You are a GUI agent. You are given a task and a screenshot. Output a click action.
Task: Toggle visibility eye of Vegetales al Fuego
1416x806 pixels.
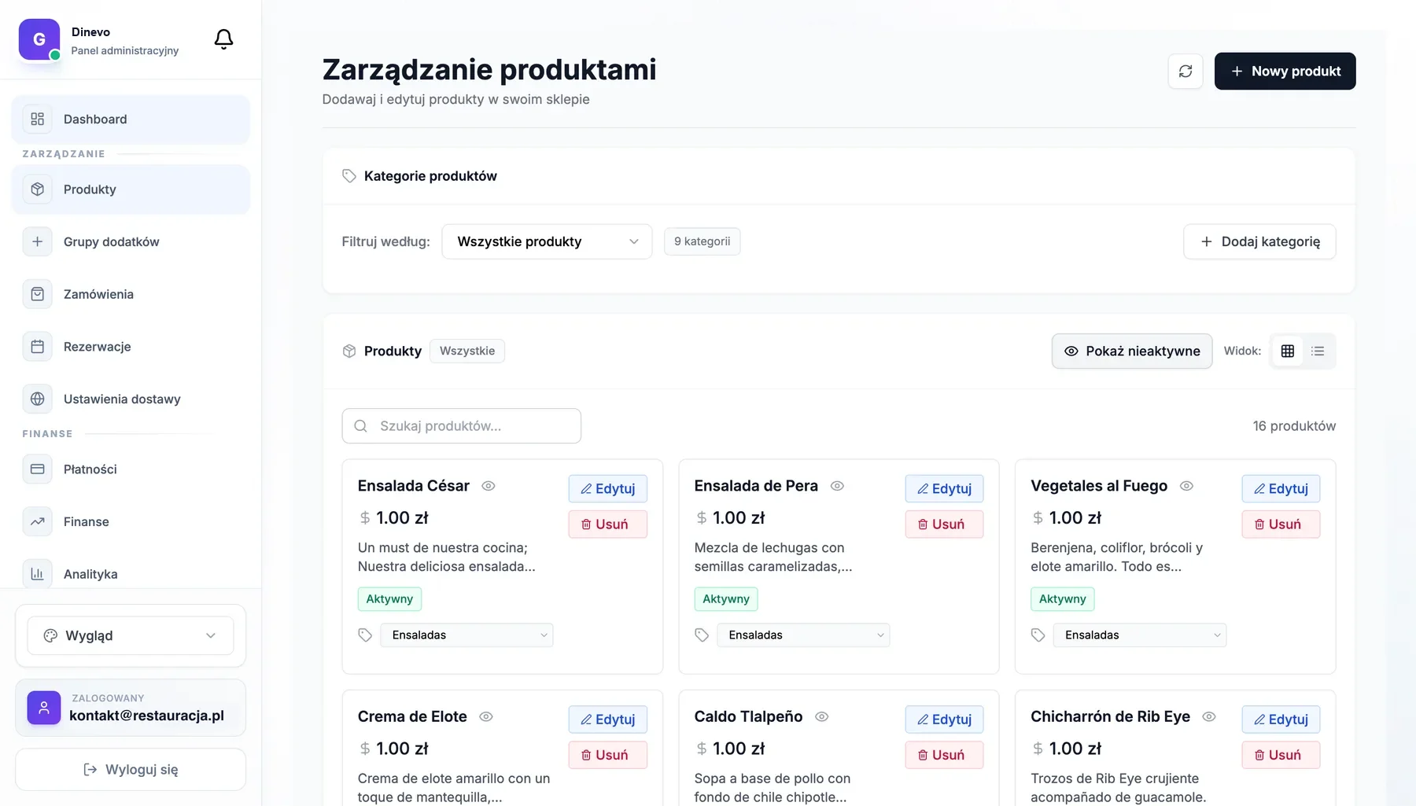coord(1187,486)
